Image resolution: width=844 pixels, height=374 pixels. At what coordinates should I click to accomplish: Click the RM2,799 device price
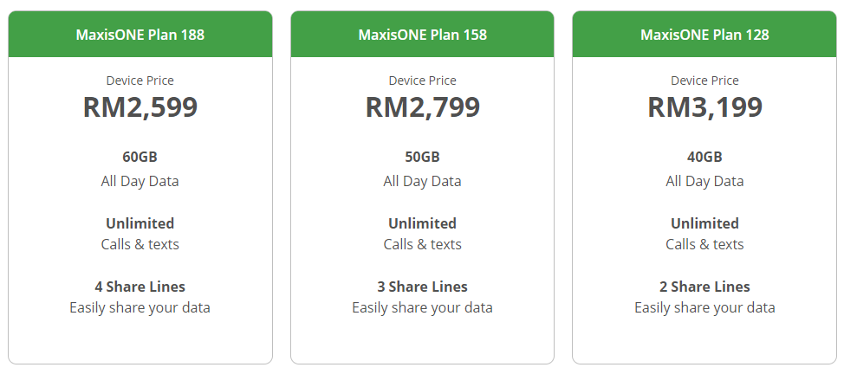pos(422,107)
